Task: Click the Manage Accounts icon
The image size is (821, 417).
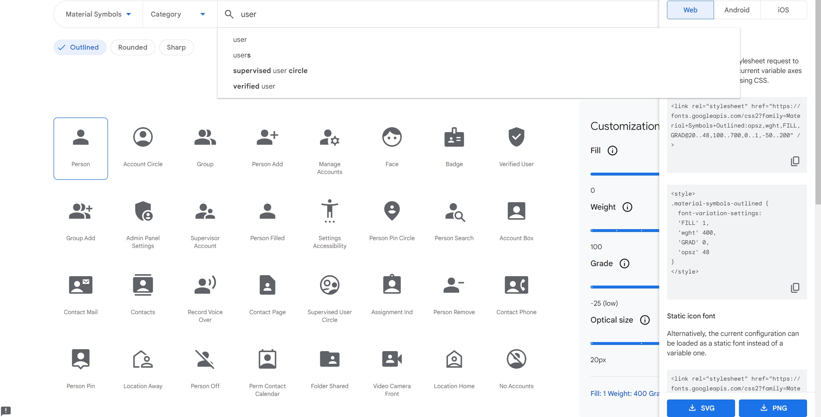Action: pyautogui.click(x=329, y=137)
